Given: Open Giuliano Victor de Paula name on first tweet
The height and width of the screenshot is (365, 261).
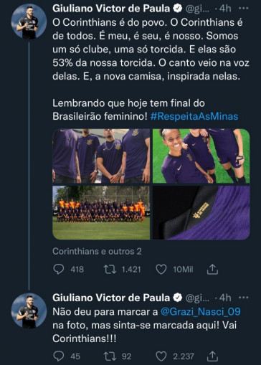Looking at the screenshot, I should (111, 9).
